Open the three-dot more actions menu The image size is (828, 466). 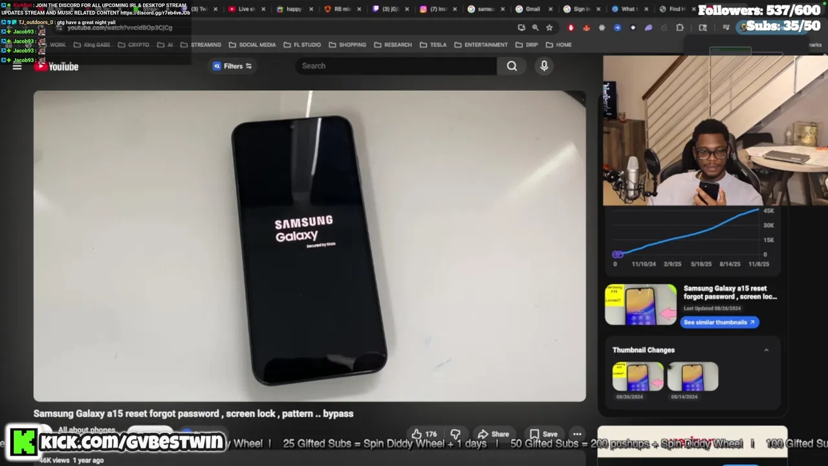577,434
